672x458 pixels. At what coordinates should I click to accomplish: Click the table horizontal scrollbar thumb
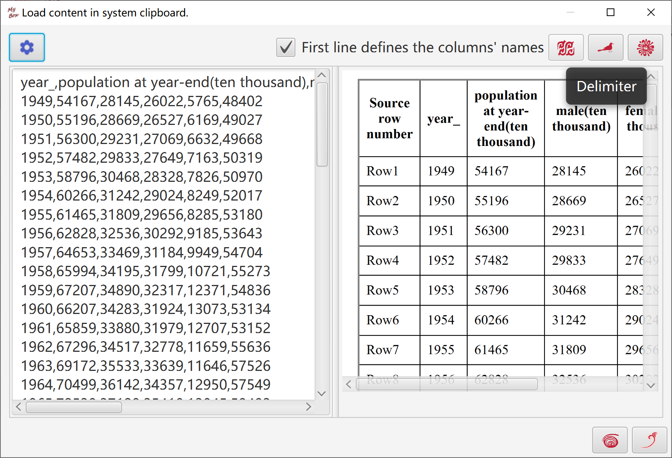click(x=447, y=384)
